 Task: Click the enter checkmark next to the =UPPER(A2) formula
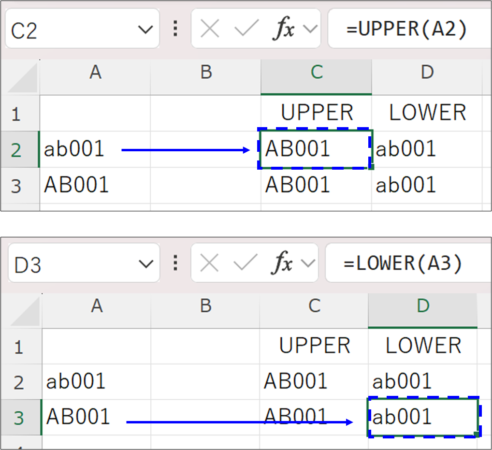pyautogui.click(x=246, y=30)
